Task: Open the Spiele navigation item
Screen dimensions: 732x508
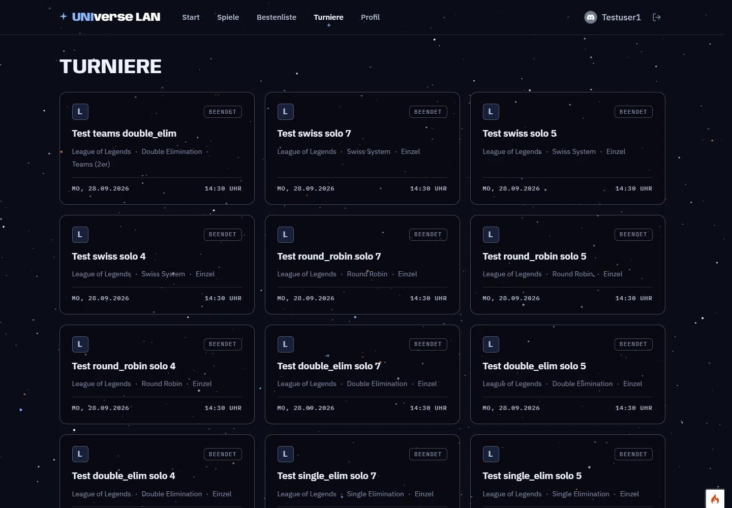Action: [228, 17]
